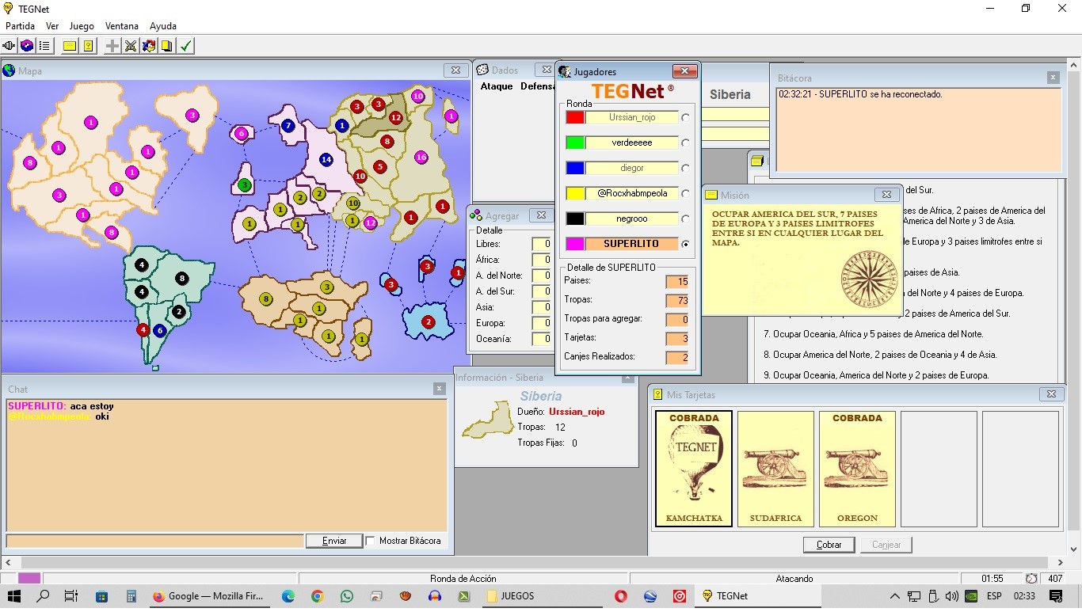This screenshot has height=612, width=1082.
Task: Click the connect-to-server plug icon in toolbar
Action: tap(10, 46)
